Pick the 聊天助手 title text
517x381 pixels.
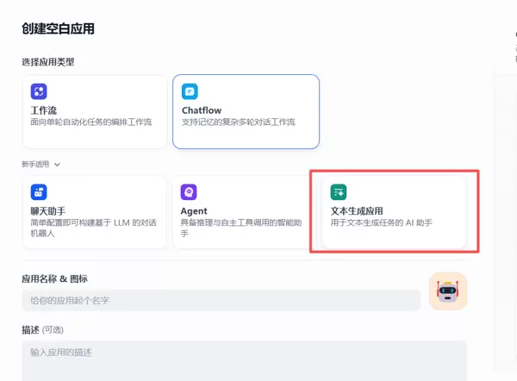point(48,211)
